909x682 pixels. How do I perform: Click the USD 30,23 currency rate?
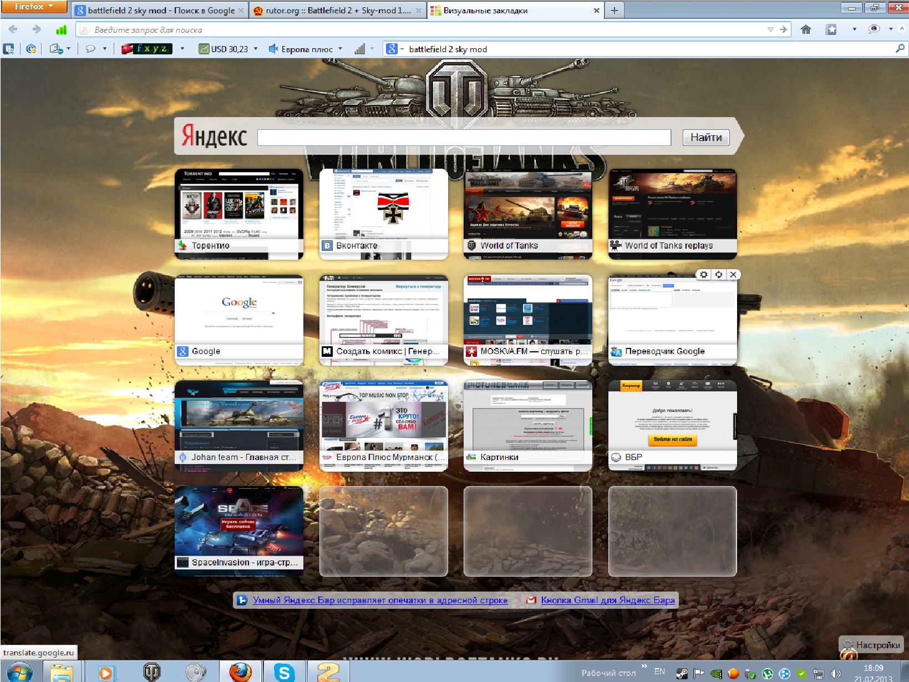coord(223,49)
